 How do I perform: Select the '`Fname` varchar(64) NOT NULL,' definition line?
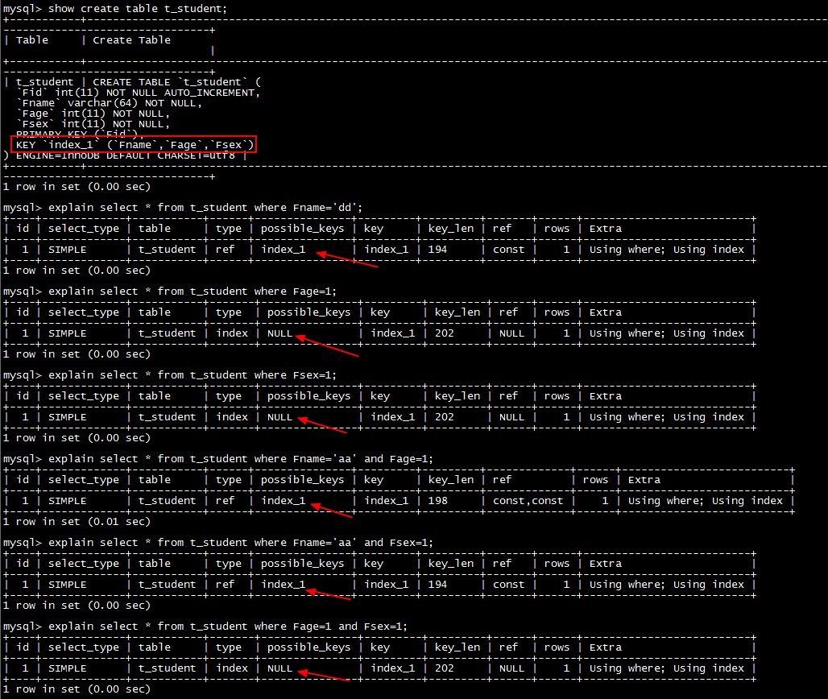[109, 103]
